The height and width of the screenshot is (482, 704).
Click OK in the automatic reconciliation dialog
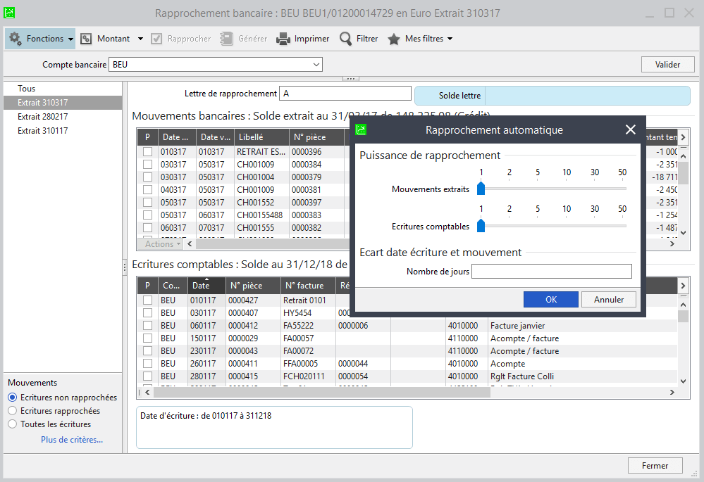click(x=550, y=299)
